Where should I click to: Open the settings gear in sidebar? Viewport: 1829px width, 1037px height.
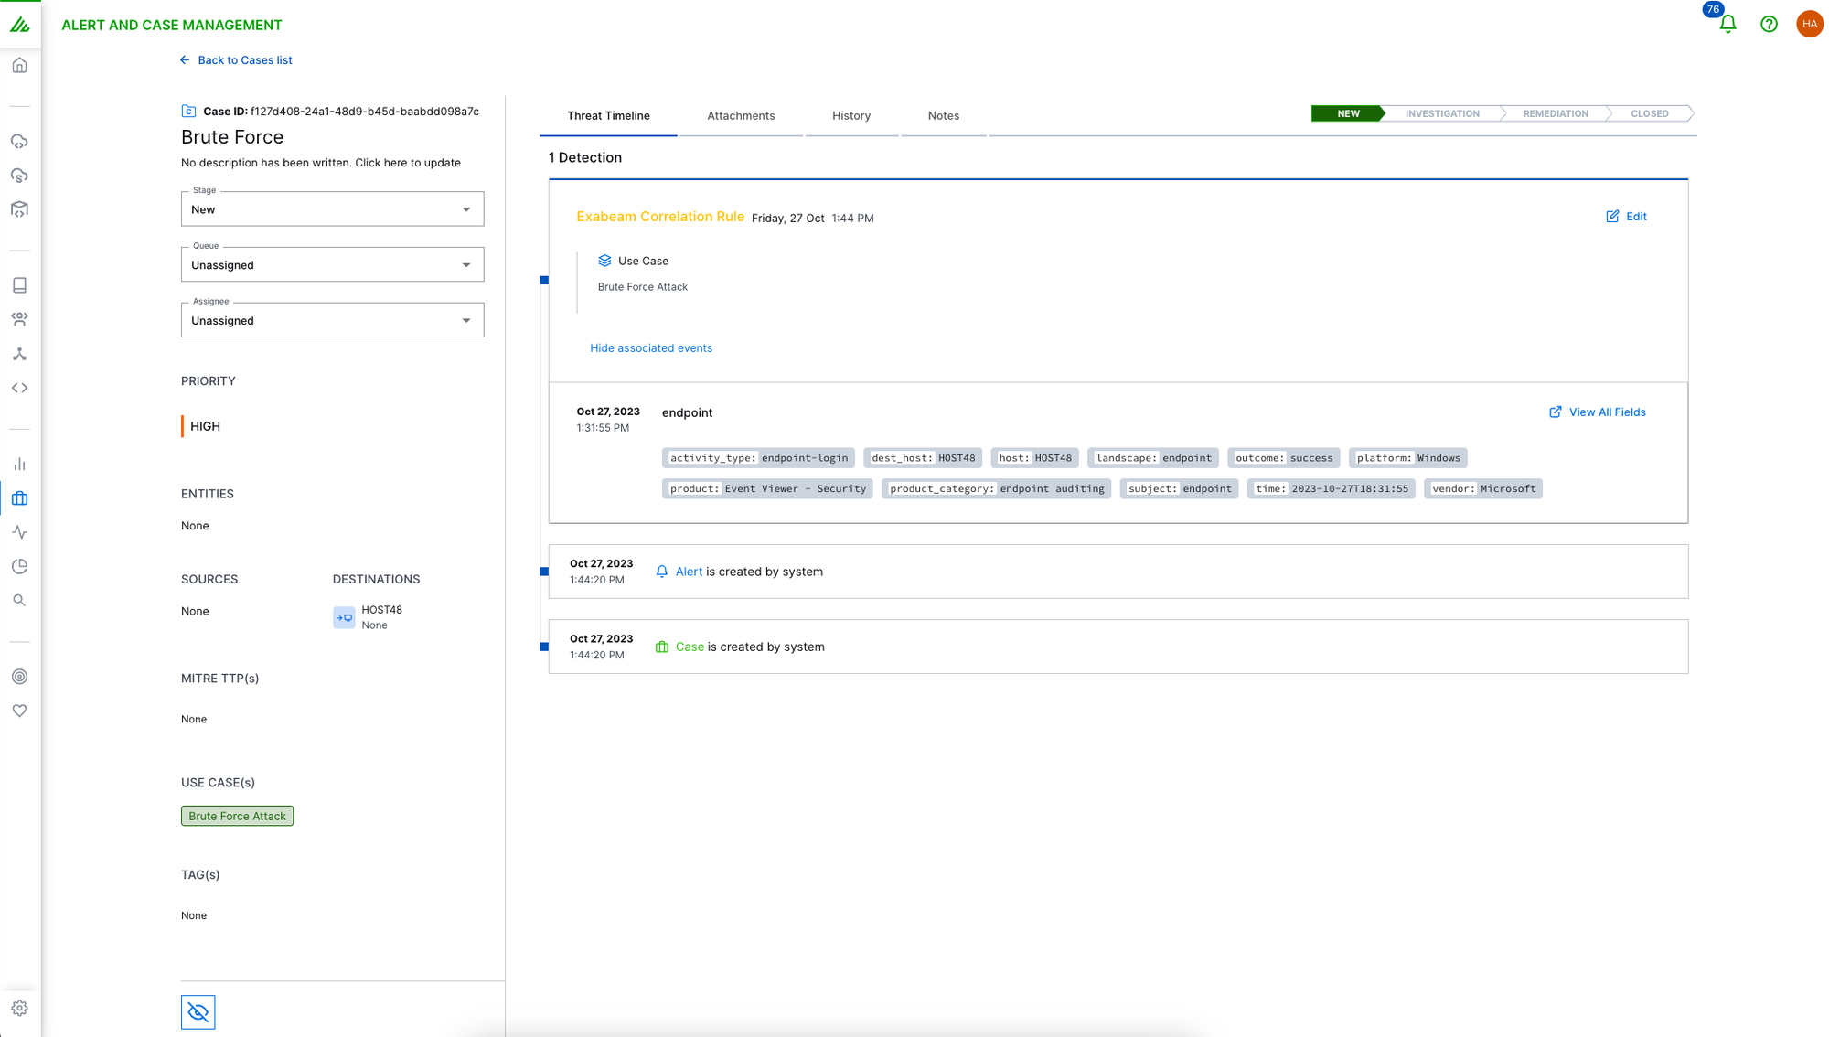click(x=20, y=1008)
